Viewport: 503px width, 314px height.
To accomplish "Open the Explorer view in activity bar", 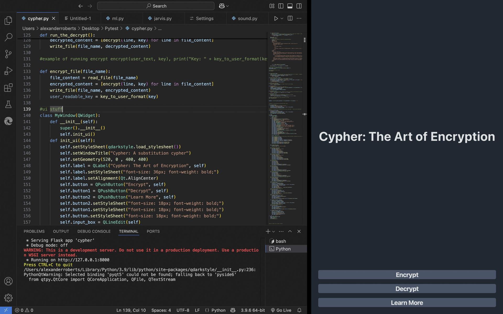I will (8, 20).
